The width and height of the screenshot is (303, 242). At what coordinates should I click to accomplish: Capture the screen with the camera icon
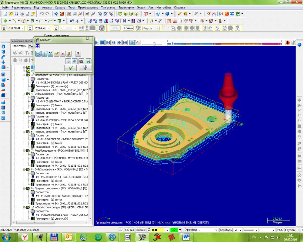click(82, 61)
